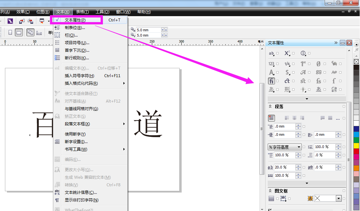Click the eyedropper icon above color palette
The height and width of the screenshot is (211, 360).
click(x=356, y=50)
